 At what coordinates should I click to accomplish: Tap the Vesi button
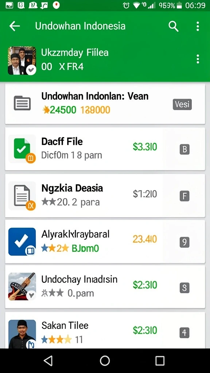[x=182, y=104]
